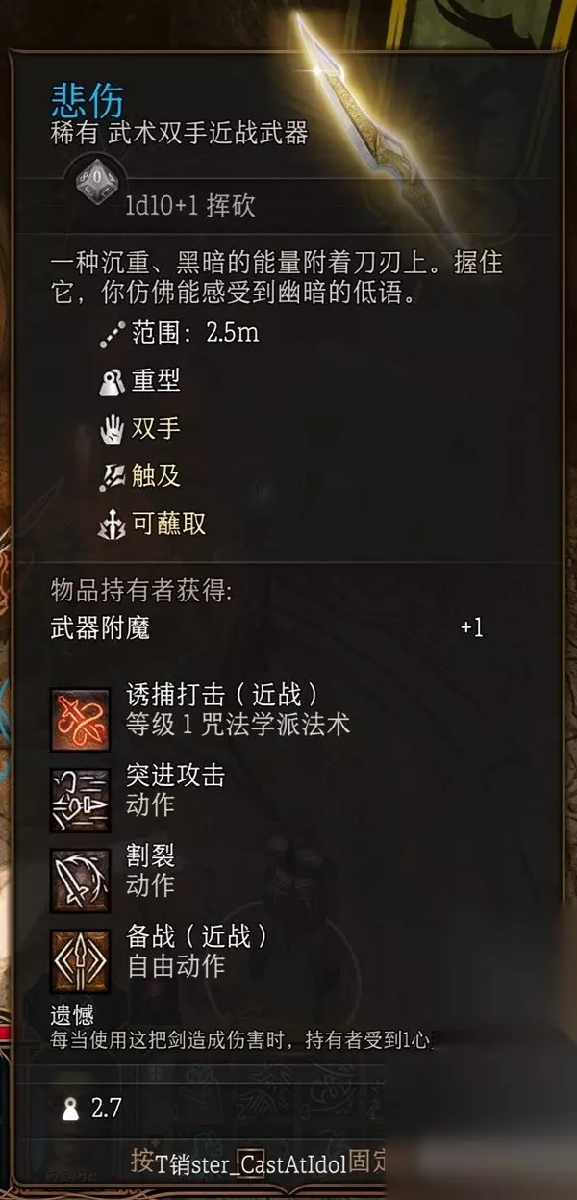This screenshot has height=1200, width=577.
Task: Click the 悲伤 item title
Action: 87,101
